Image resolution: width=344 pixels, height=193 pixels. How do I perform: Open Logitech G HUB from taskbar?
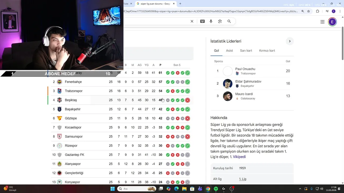click(x=224, y=189)
